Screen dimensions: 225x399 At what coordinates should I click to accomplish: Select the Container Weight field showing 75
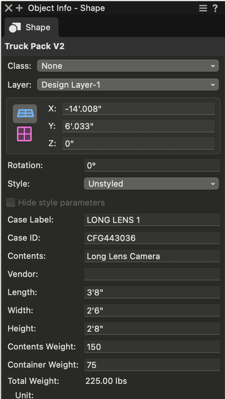tap(151, 365)
